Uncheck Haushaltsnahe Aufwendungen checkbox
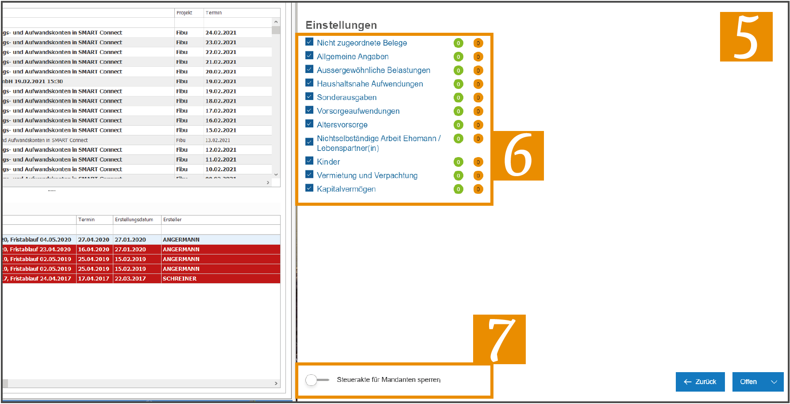Image resolution: width=790 pixels, height=404 pixels. 309,83
